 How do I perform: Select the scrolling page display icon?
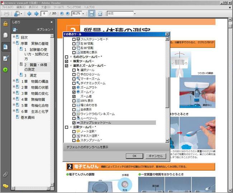(92, 14)
